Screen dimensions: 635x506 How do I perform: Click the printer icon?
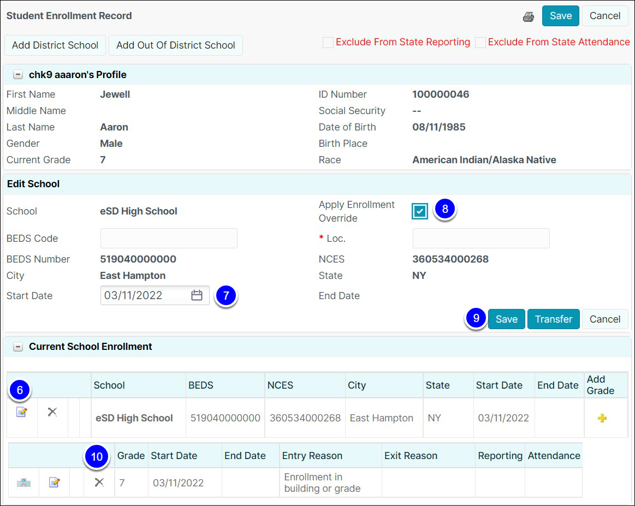coord(528,16)
